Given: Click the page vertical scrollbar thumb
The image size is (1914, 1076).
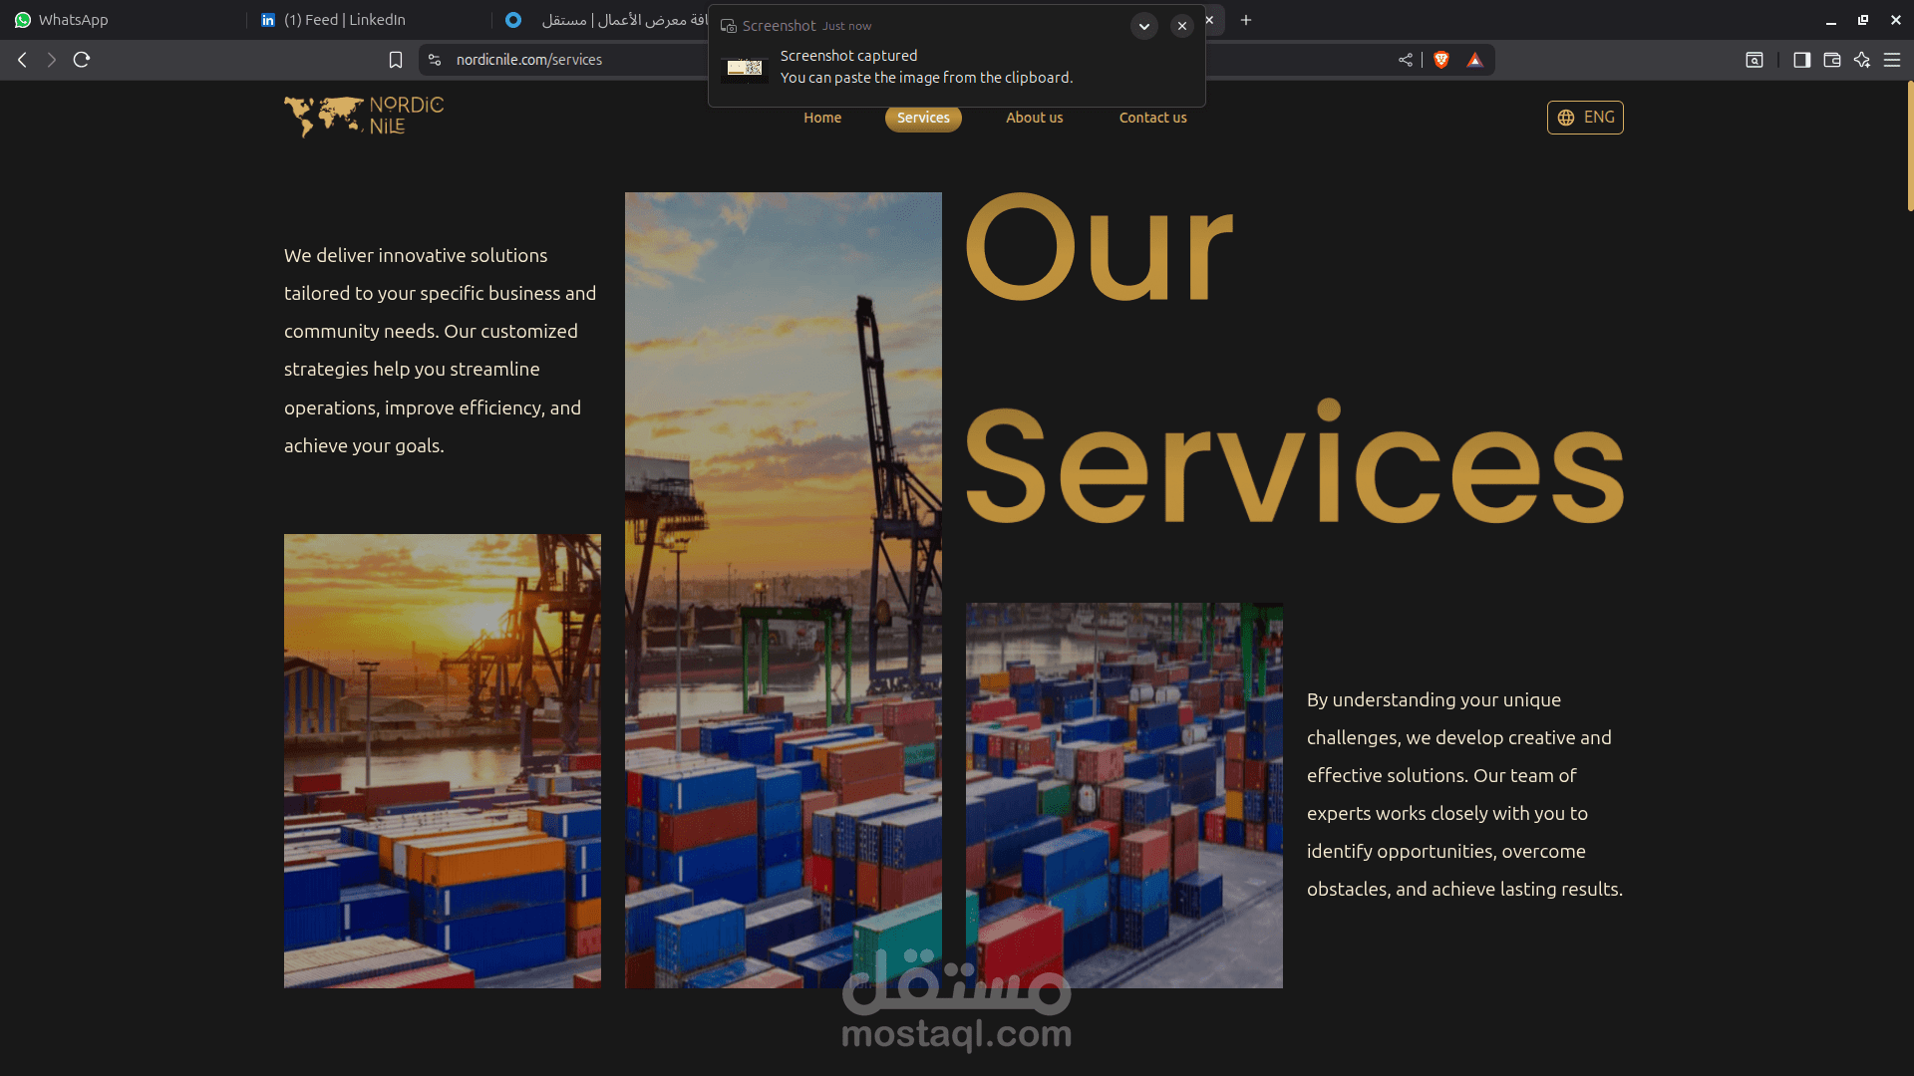Looking at the screenshot, I should 1909,146.
